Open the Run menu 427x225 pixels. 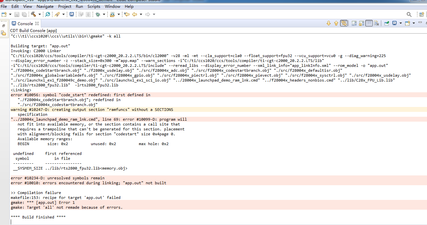point(79,6)
